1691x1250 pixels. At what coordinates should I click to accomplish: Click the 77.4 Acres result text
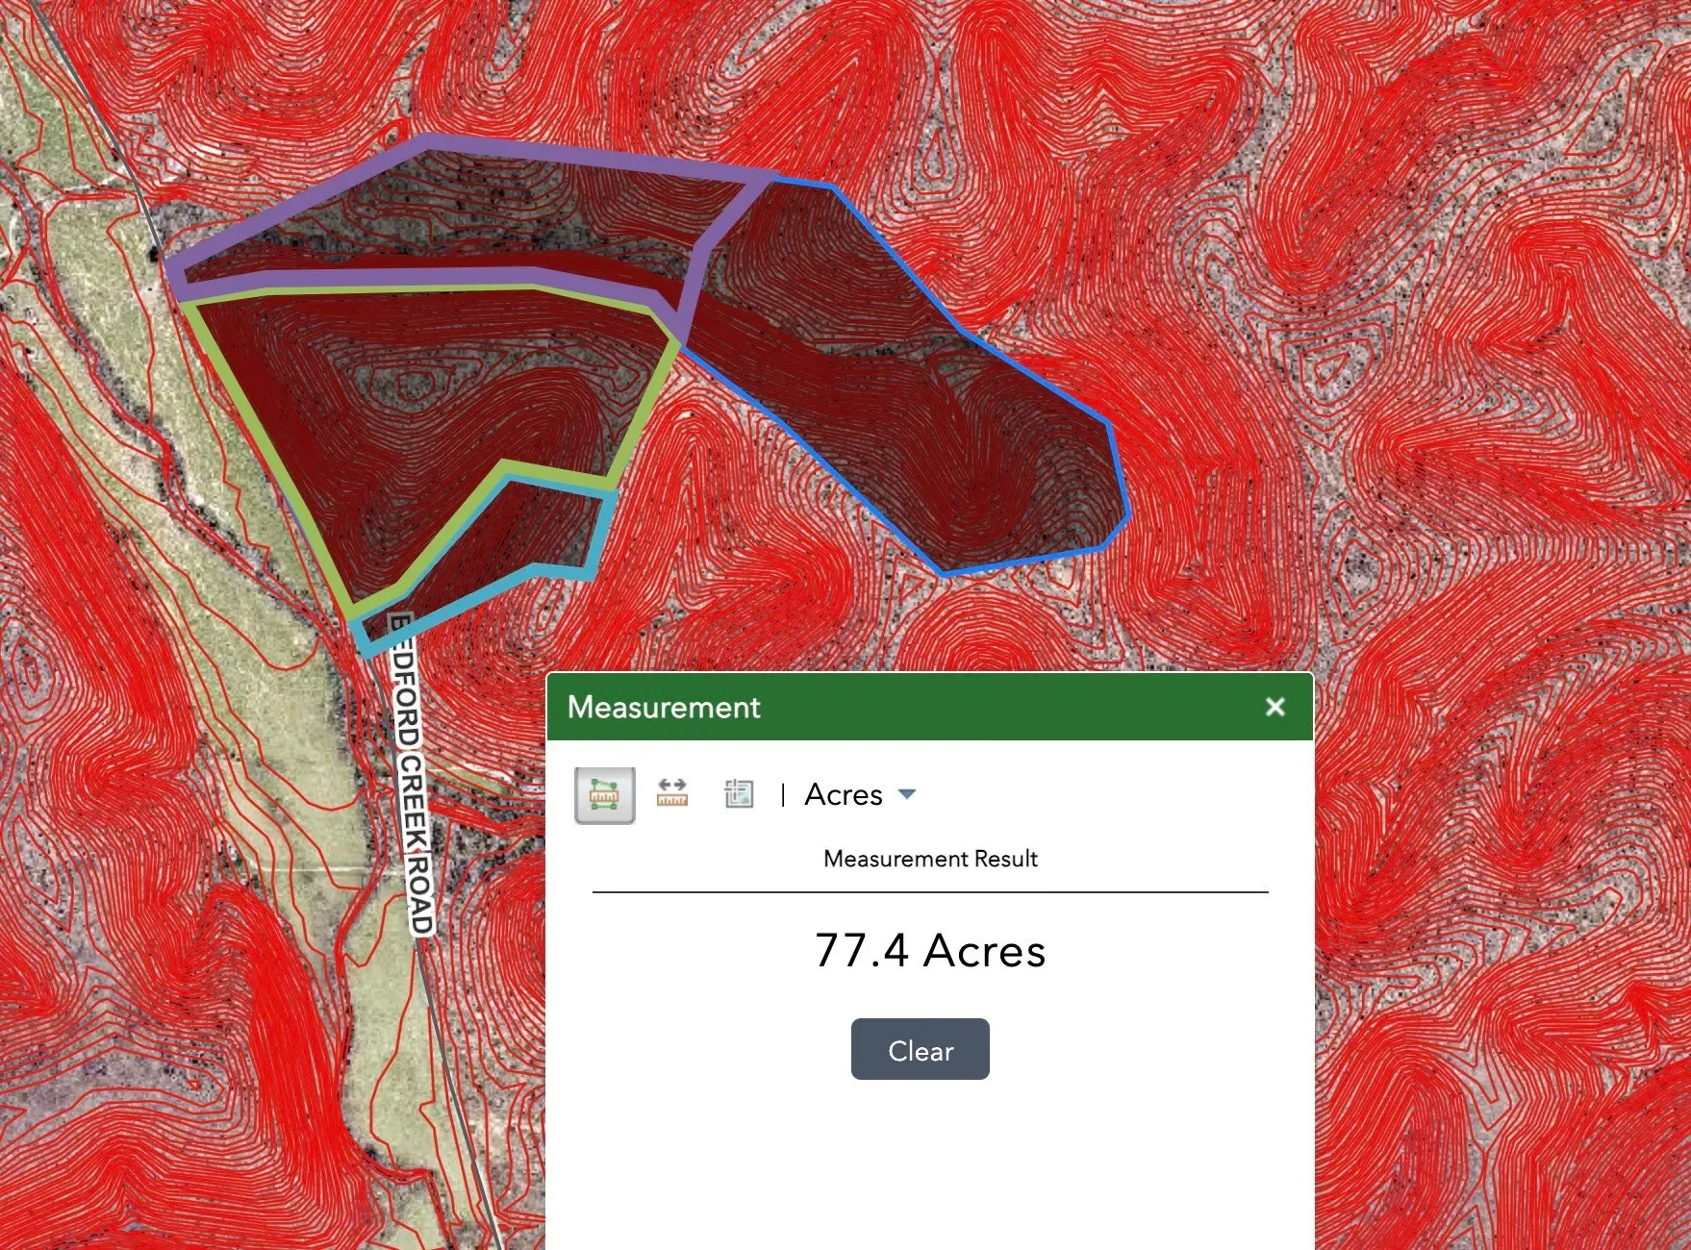929,951
